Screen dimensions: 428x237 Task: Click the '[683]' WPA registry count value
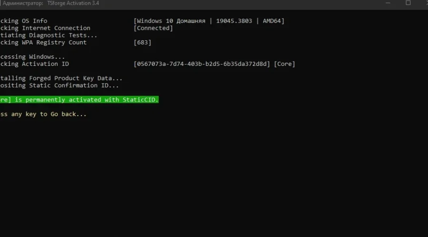tap(143, 42)
